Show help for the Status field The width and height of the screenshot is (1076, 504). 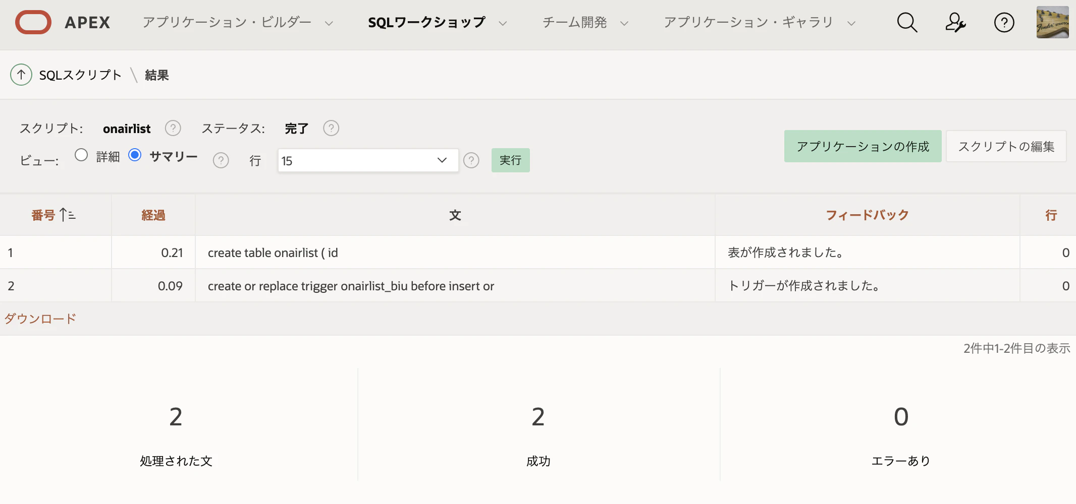(x=331, y=129)
